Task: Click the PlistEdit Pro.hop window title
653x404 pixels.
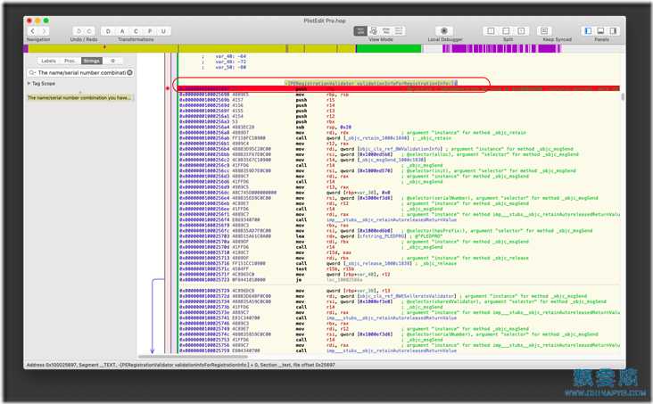Action: [325, 21]
